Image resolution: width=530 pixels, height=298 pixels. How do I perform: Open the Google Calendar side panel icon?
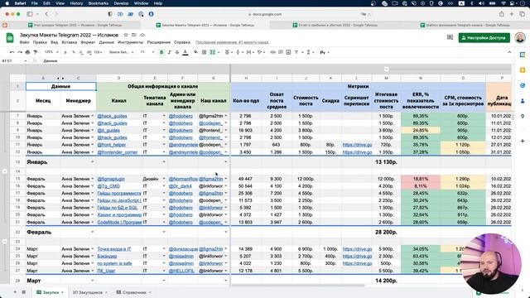523,55
